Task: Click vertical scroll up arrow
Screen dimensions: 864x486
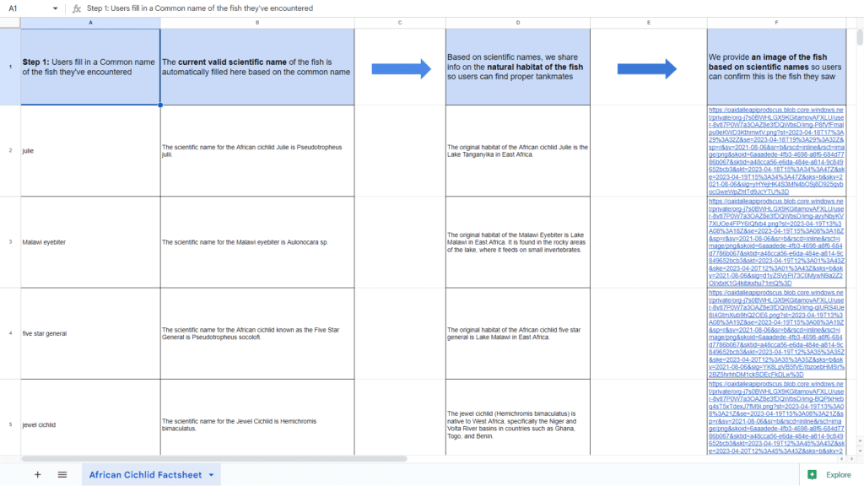Action: pyautogui.click(x=860, y=441)
